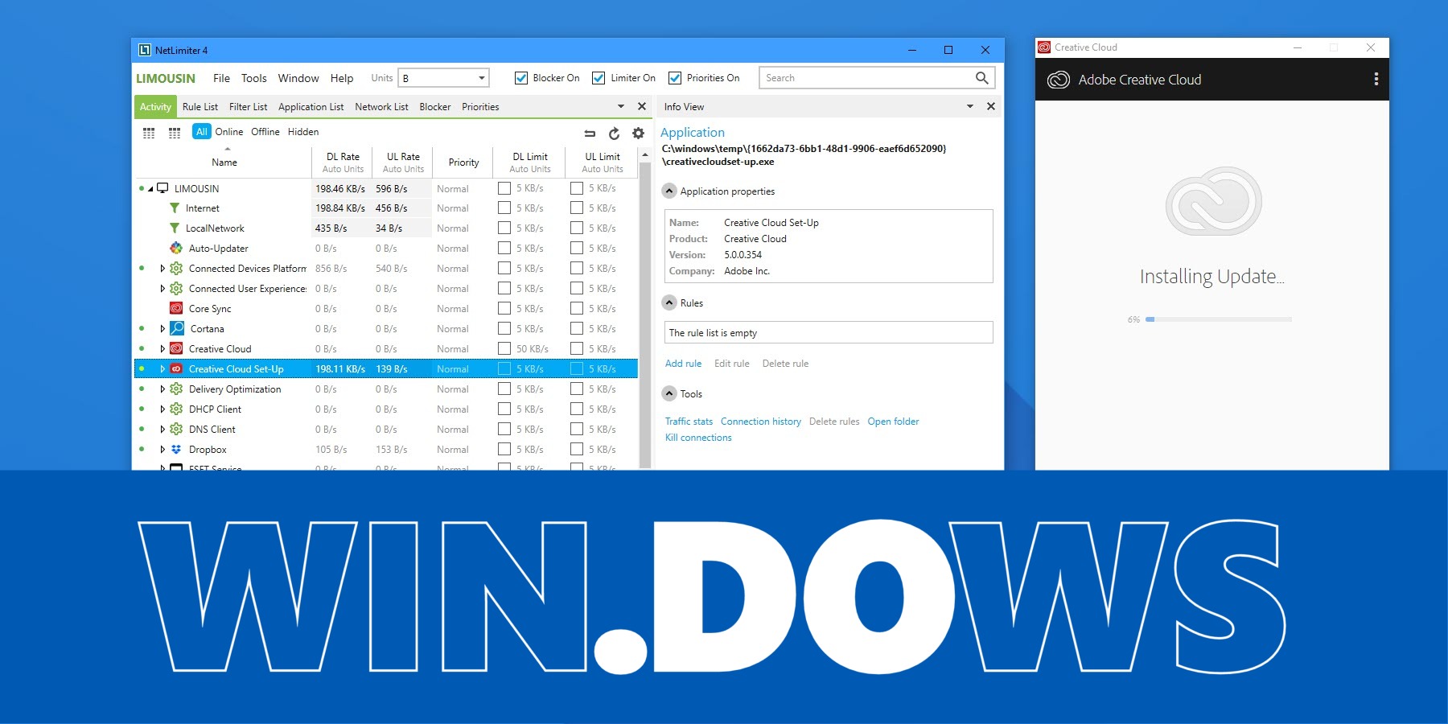Click the Add rule link
1448x724 pixels.
[683, 364]
